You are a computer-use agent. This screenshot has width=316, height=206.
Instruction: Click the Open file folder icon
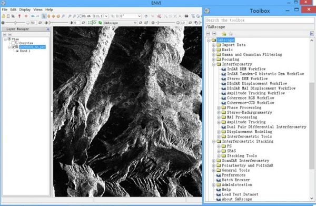[3, 16]
